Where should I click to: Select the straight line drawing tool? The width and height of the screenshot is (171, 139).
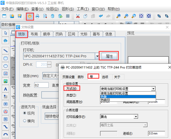[x=6, y=51]
